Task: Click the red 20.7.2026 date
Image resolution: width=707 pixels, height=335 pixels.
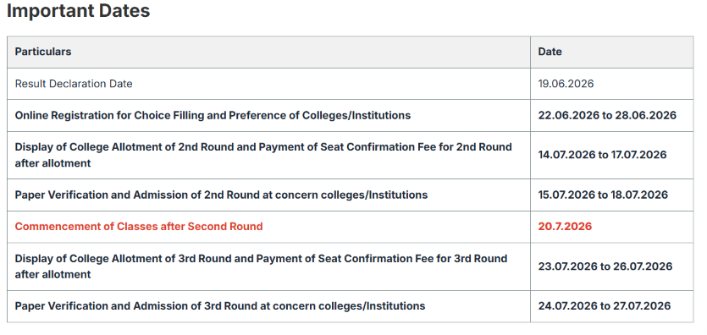Action: point(565,227)
